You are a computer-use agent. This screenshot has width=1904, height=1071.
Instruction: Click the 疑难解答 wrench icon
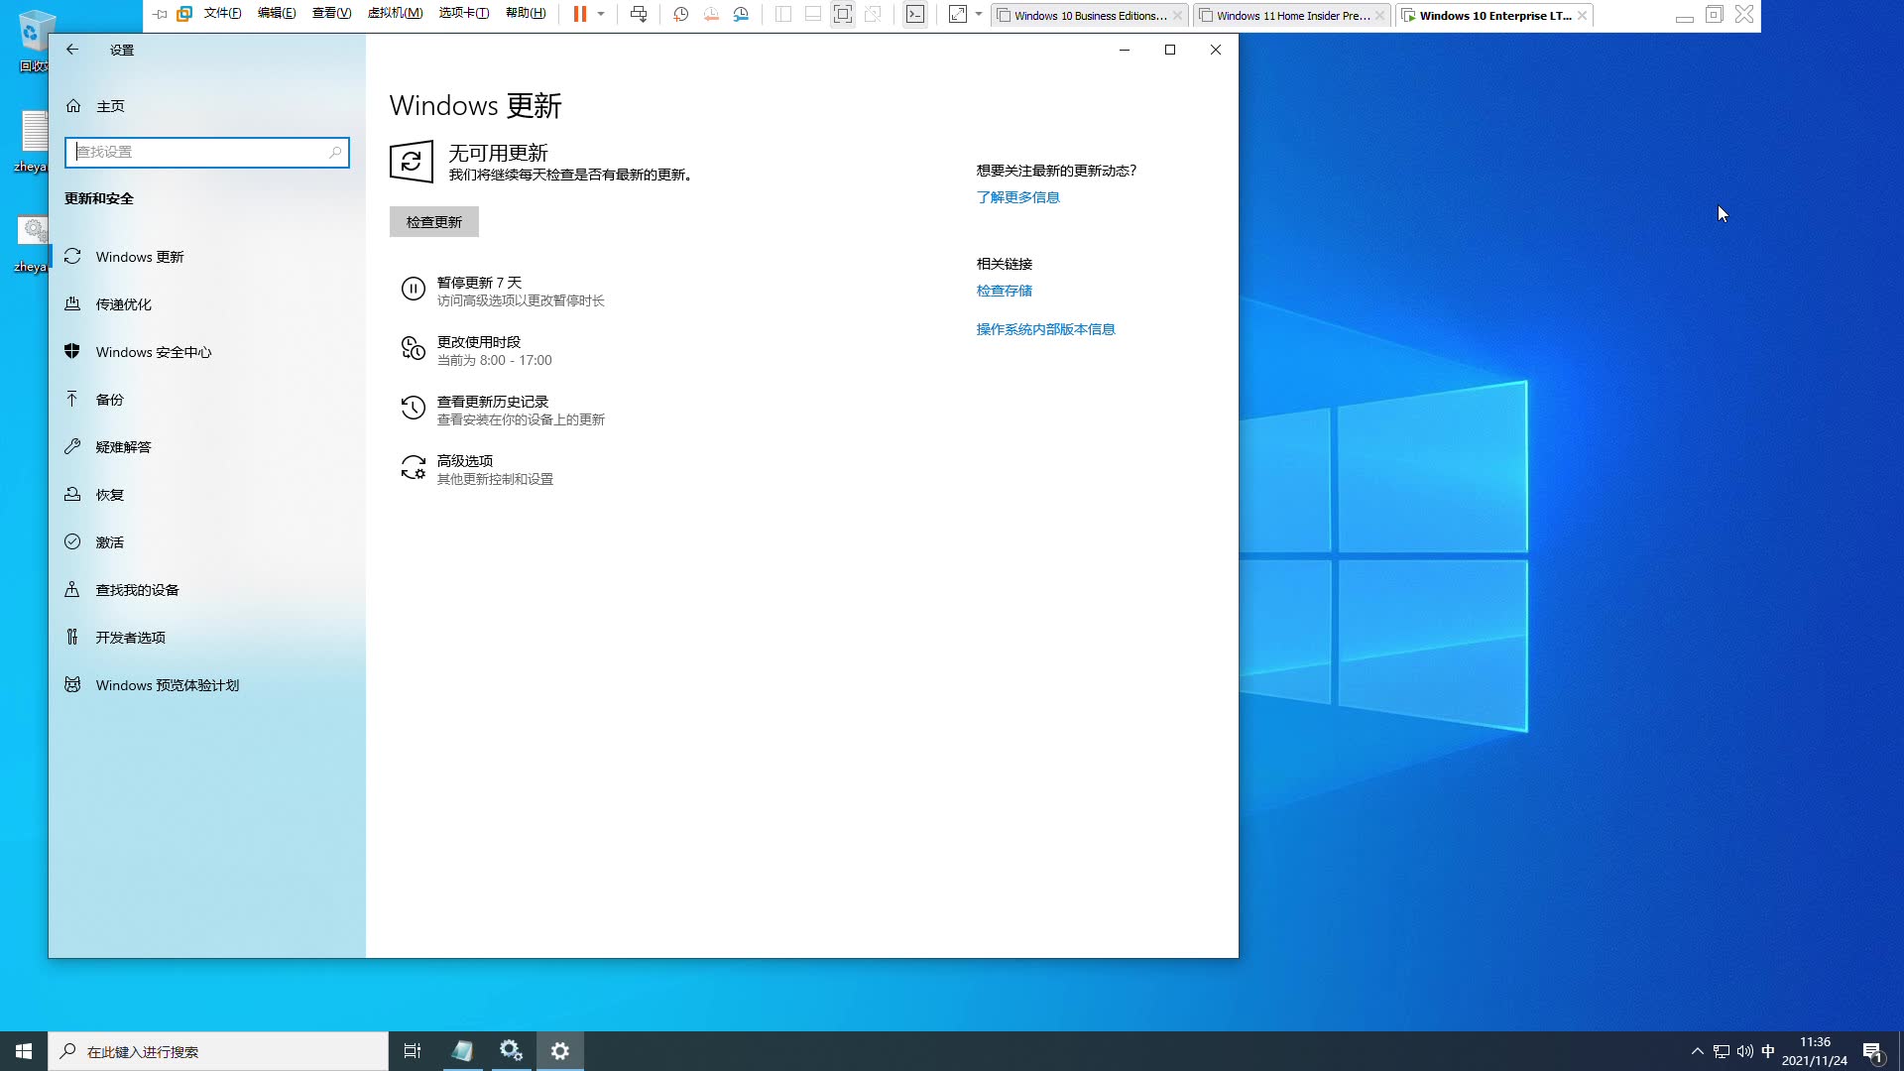(72, 446)
